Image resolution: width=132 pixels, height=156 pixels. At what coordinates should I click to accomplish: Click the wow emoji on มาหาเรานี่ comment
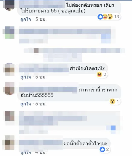point(112,101)
